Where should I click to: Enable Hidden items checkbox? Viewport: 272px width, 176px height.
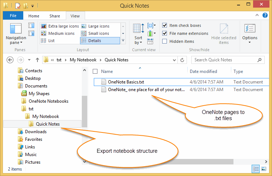(x=164, y=41)
